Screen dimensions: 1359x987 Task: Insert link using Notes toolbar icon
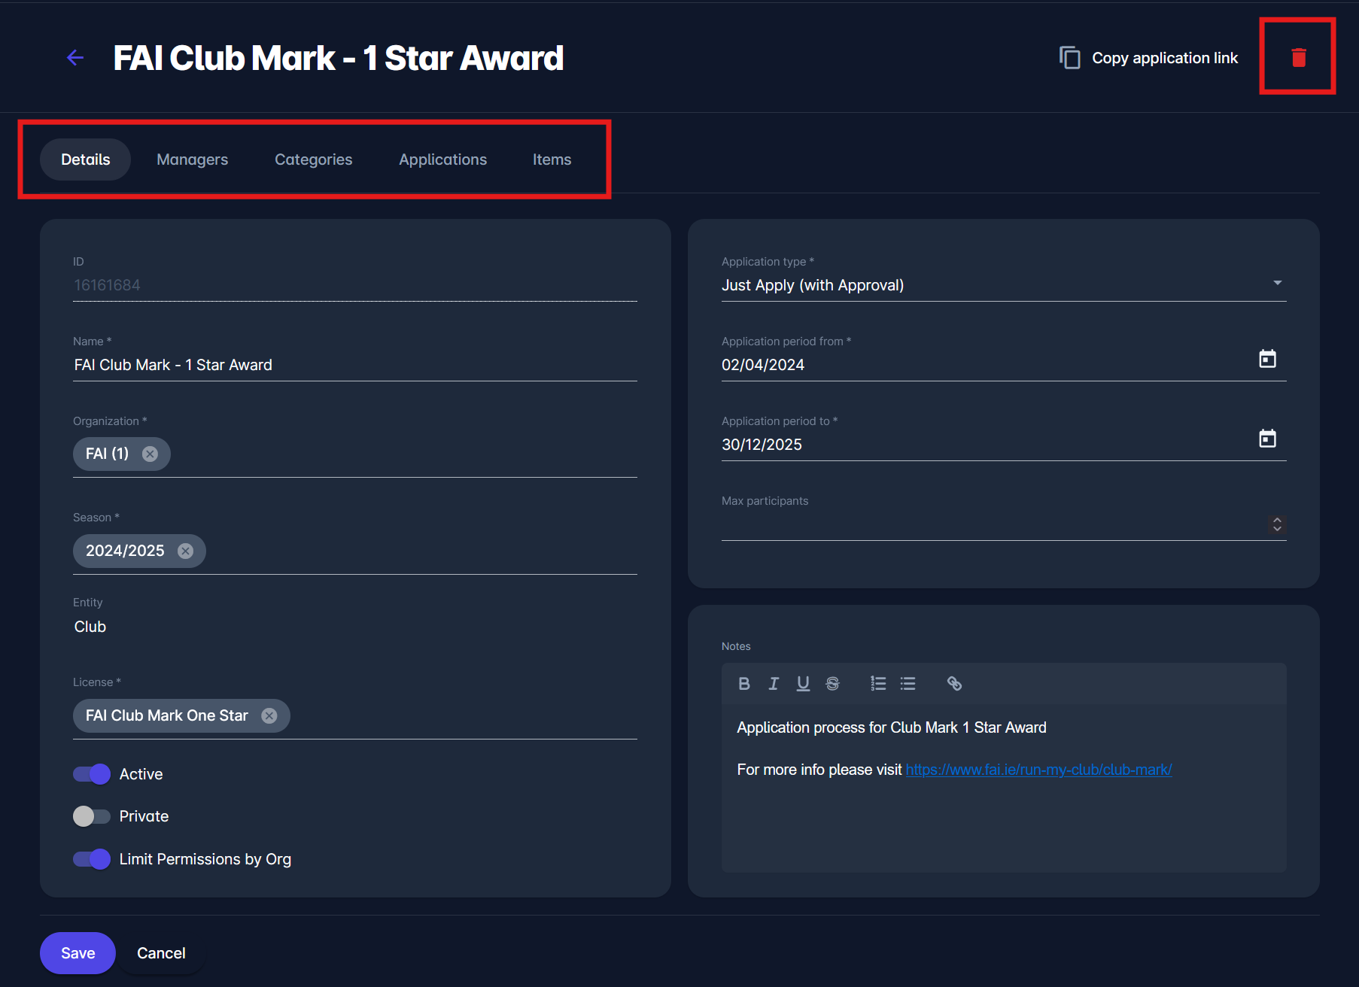coord(954,683)
